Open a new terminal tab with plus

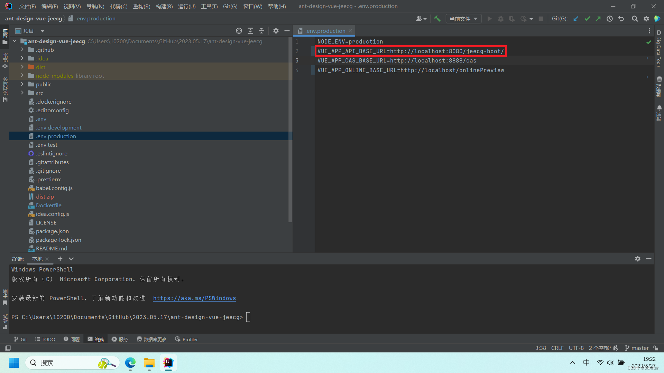point(60,259)
